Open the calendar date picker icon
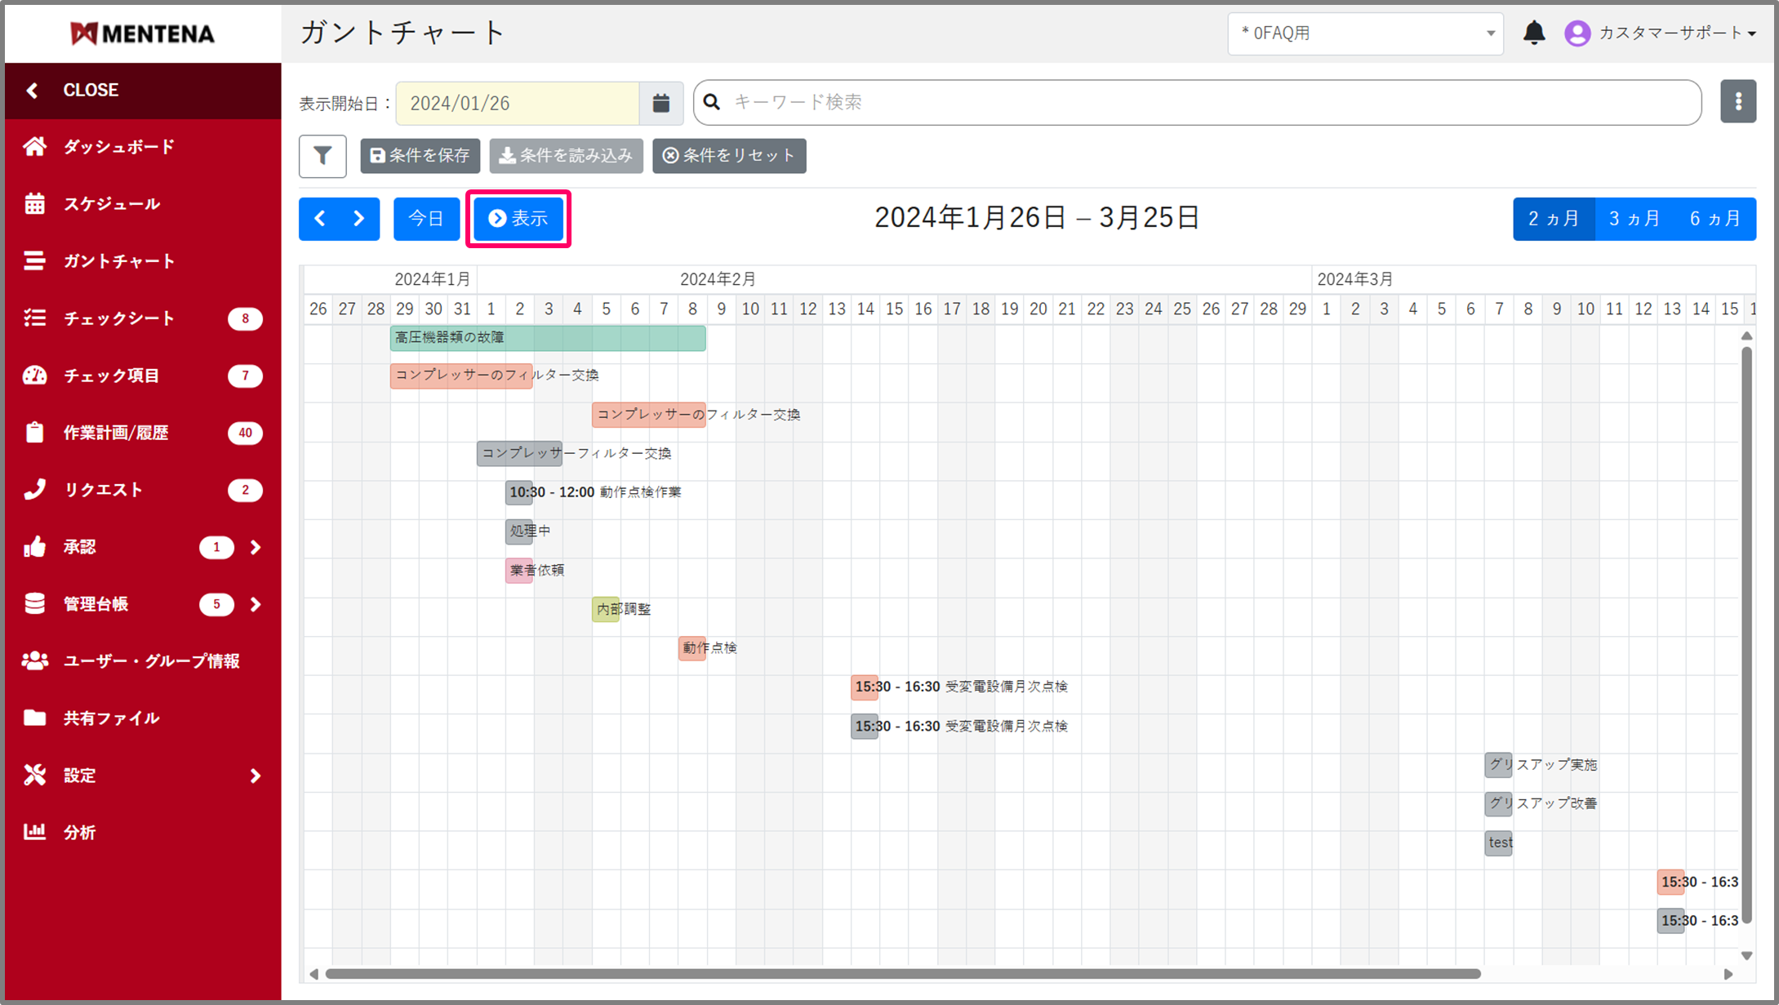The height and width of the screenshot is (1005, 1779). pyautogui.click(x=660, y=103)
